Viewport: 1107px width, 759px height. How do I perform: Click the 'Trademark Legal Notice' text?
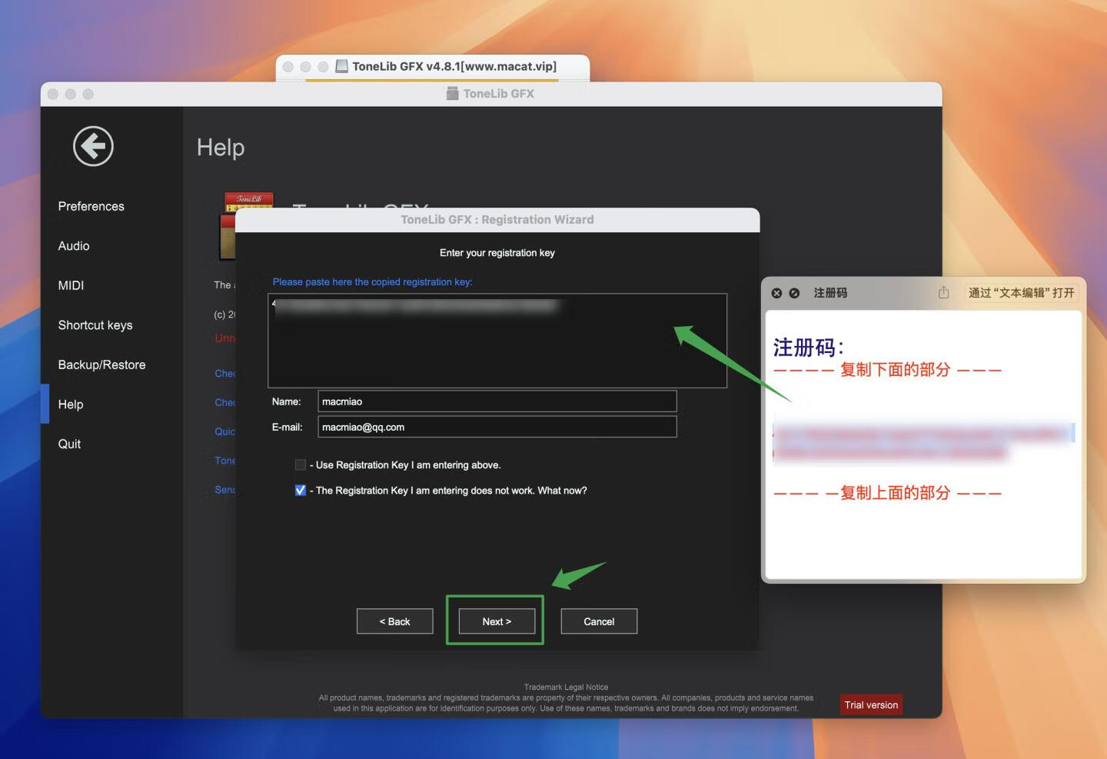[566, 687]
